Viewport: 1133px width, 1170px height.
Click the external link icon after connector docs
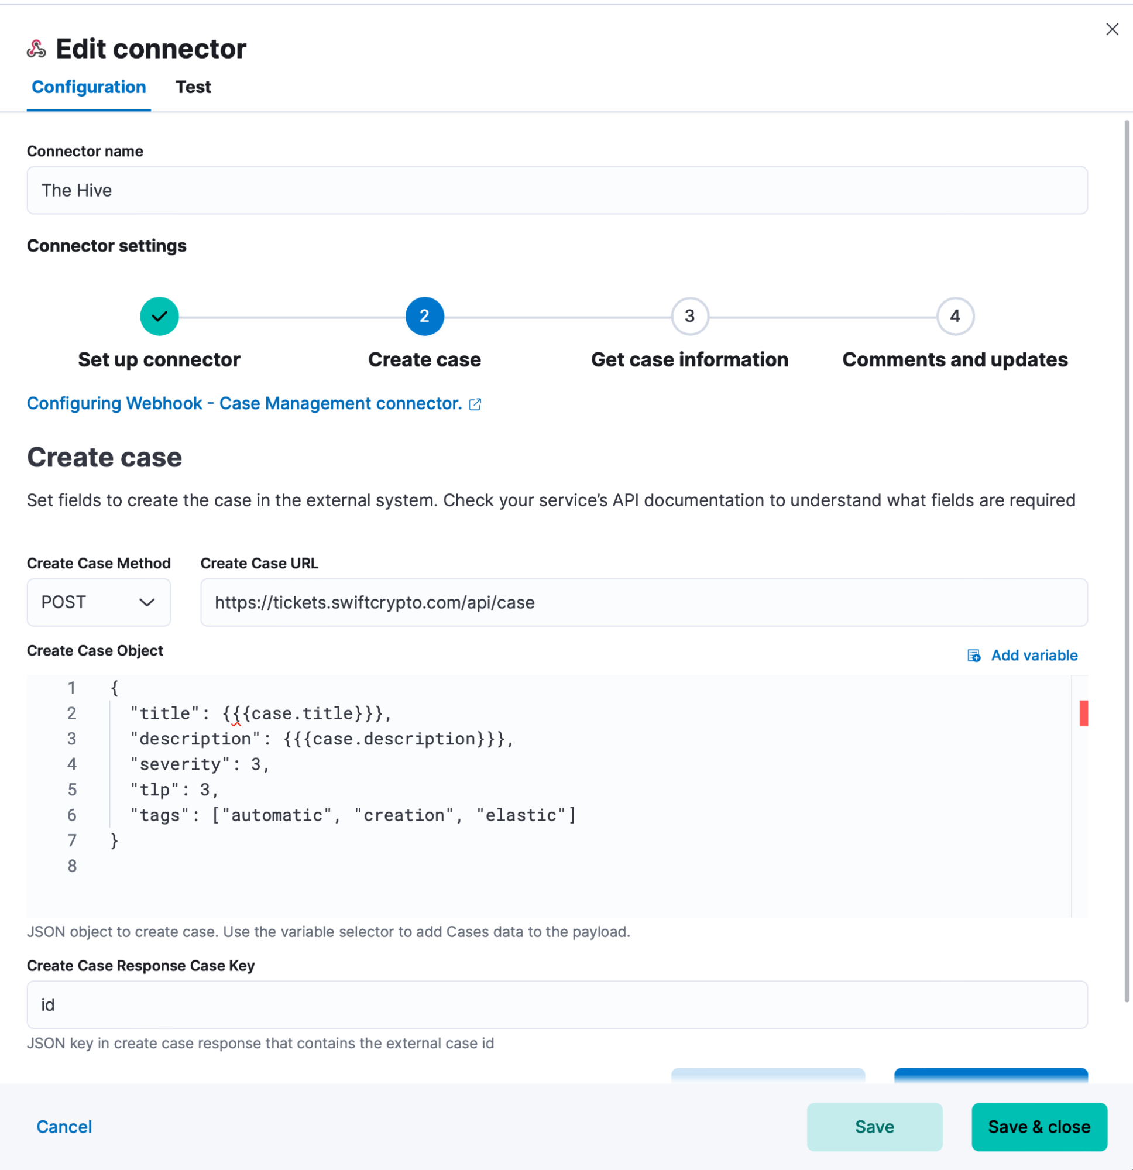pyautogui.click(x=475, y=404)
